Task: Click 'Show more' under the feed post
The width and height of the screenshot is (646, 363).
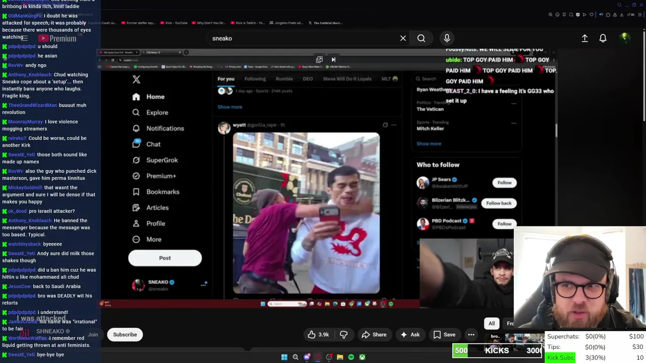Action: point(230,107)
